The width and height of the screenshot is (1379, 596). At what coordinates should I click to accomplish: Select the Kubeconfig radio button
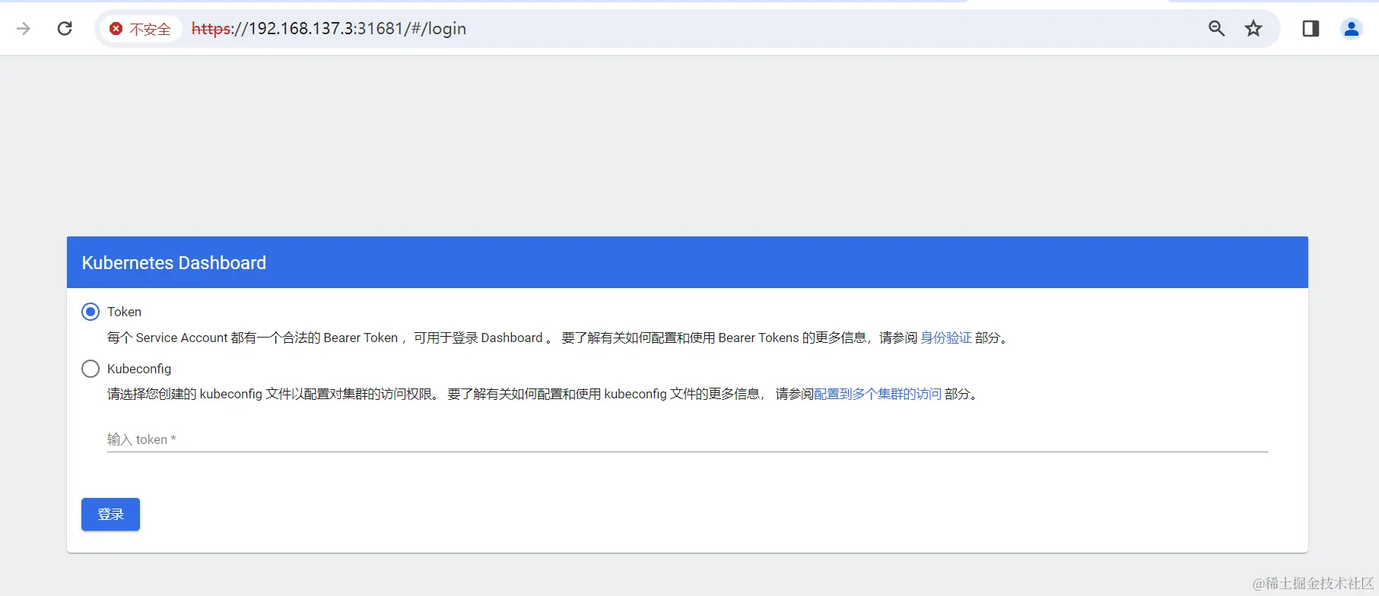(91, 369)
